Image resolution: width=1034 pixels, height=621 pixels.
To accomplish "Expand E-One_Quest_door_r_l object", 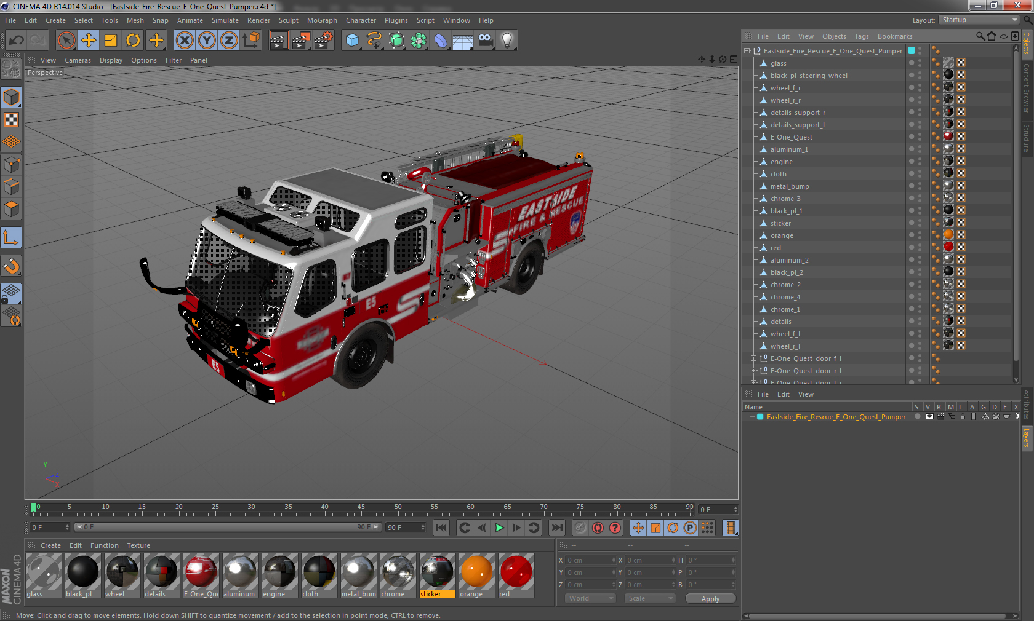I will coord(754,371).
